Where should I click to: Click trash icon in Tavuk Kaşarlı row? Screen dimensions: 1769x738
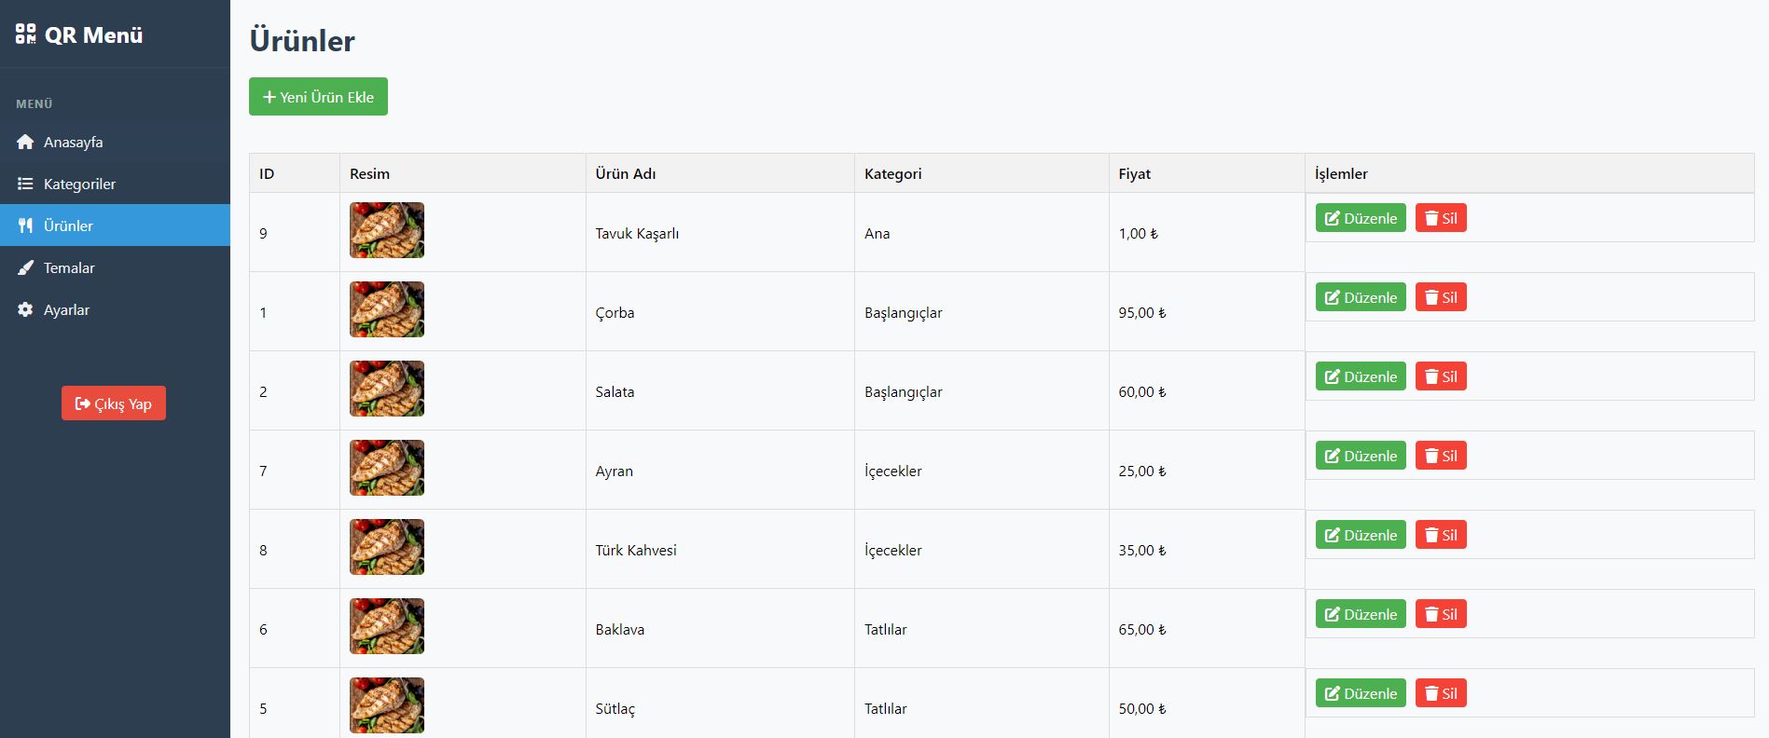click(x=1431, y=218)
